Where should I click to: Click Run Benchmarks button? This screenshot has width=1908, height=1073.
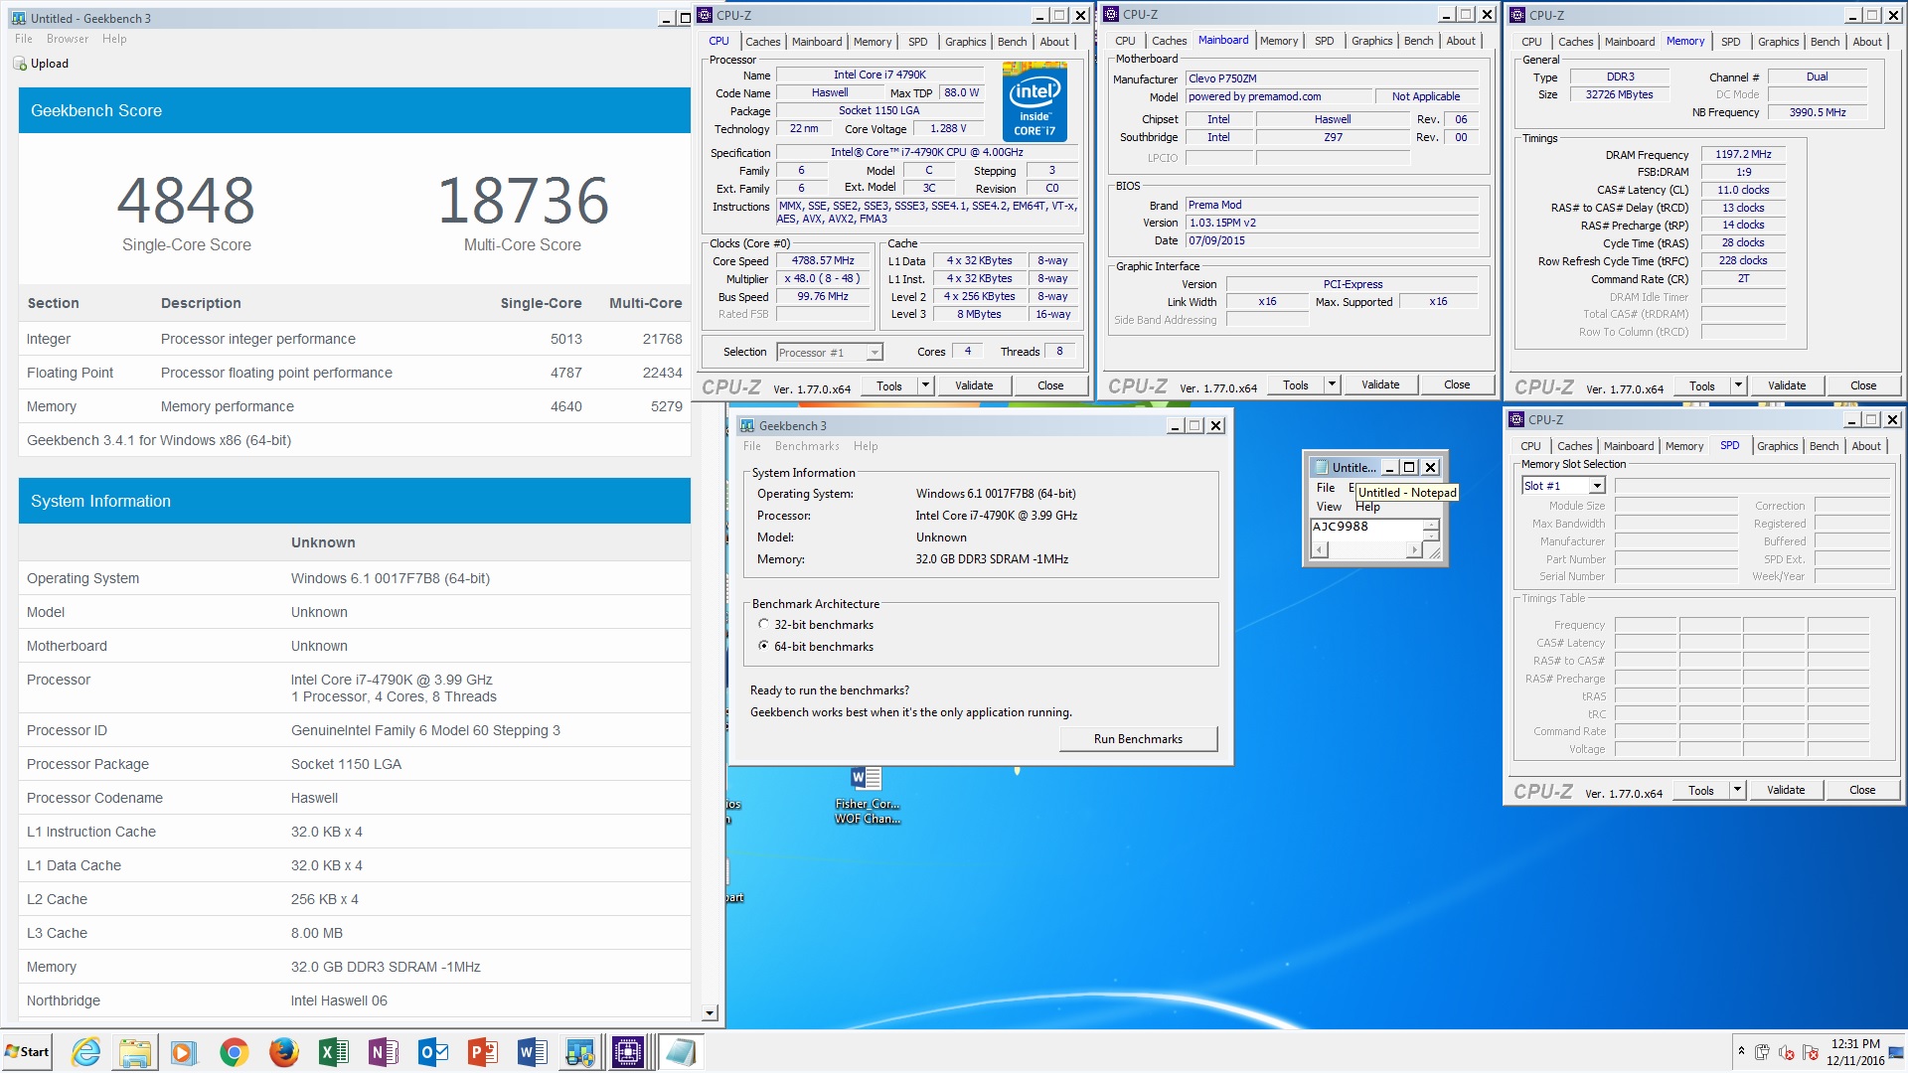pyautogui.click(x=1138, y=739)
